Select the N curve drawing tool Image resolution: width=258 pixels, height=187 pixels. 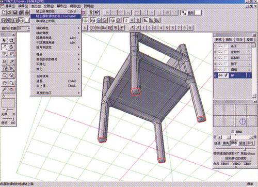point(4,61)
